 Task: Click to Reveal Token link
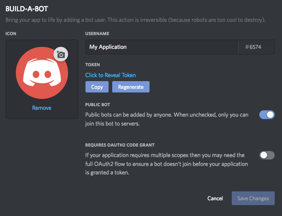click(x=110, y=75)
